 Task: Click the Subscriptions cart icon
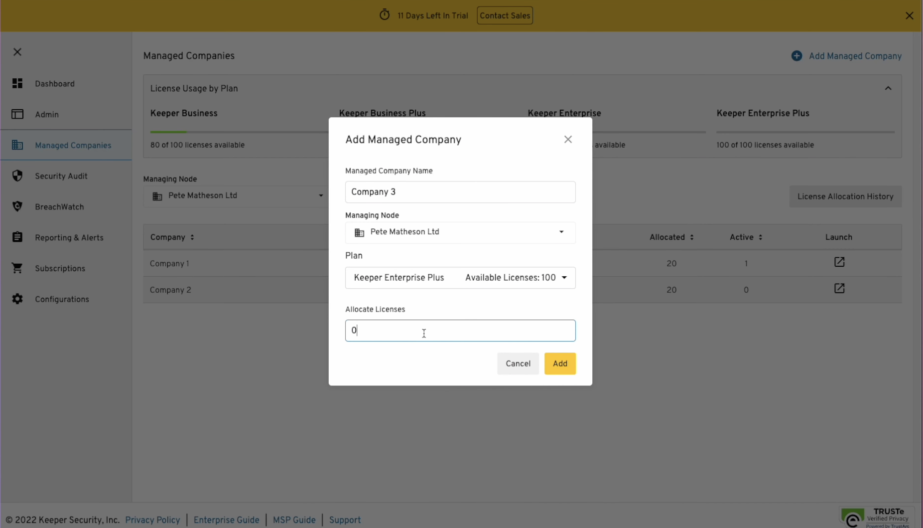tap(17, 268)
